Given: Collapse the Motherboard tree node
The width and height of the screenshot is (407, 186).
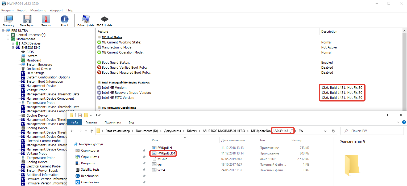Looking at the screenshot, I should pos(8,39).
